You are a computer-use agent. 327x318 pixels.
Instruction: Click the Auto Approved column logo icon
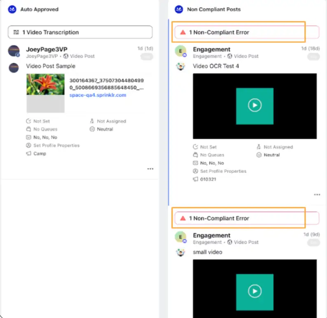[12, 9]
